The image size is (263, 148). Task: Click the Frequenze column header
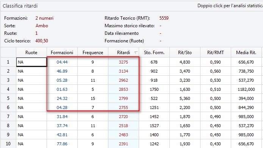(93, 53)
